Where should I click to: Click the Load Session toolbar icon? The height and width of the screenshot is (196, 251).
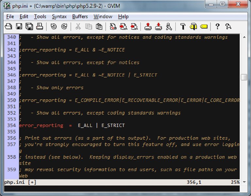pyautogui.click(x=148, y=26)
